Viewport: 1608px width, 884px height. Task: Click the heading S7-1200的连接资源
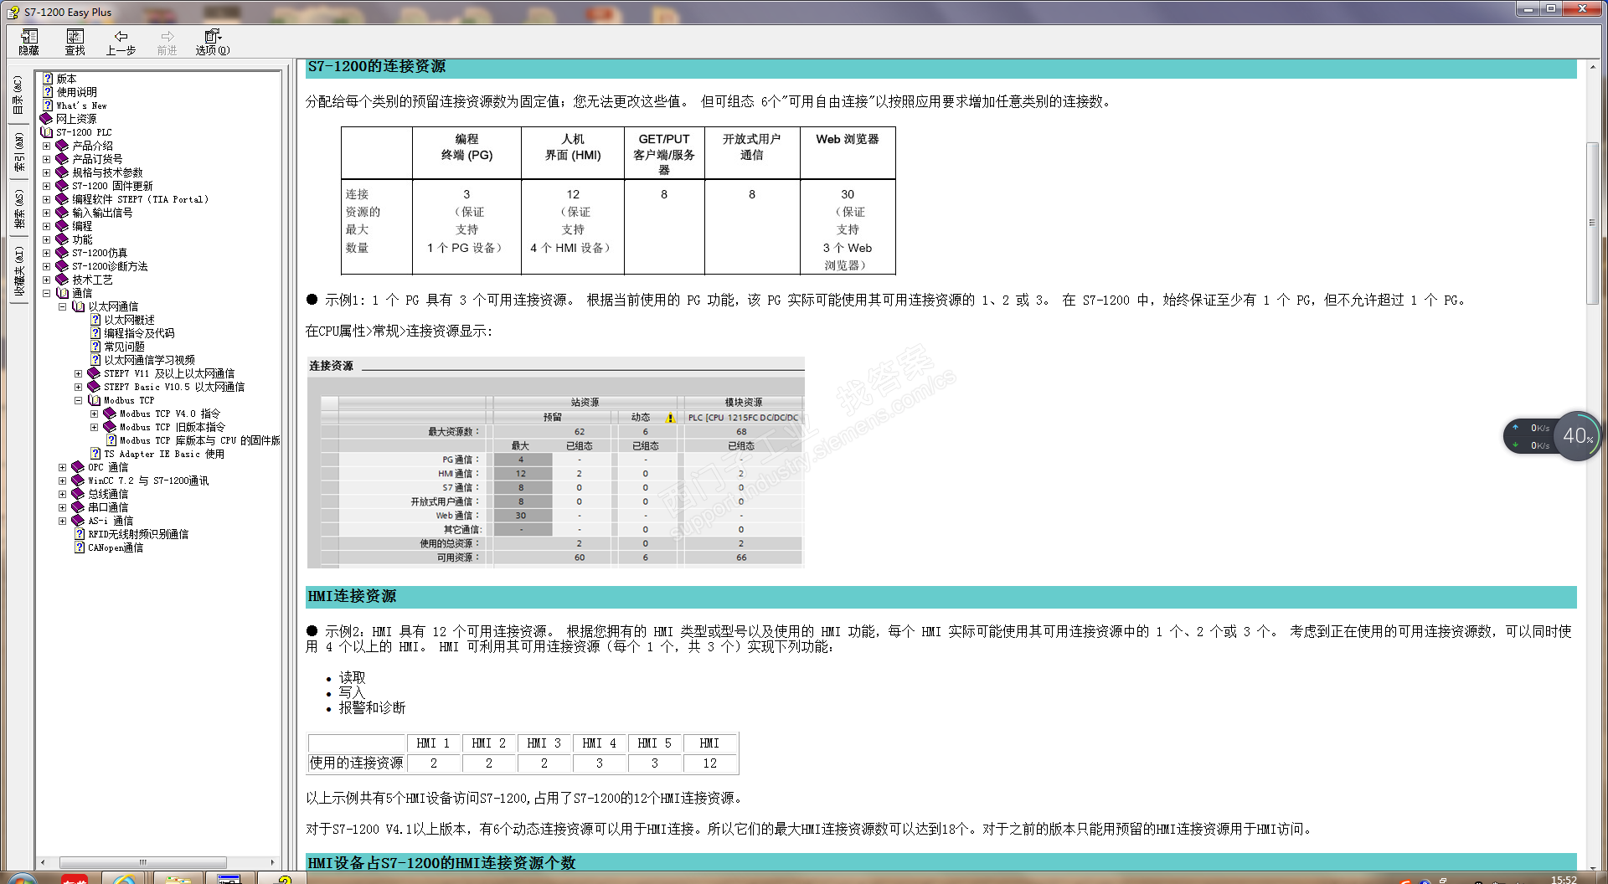click(377, 67)
